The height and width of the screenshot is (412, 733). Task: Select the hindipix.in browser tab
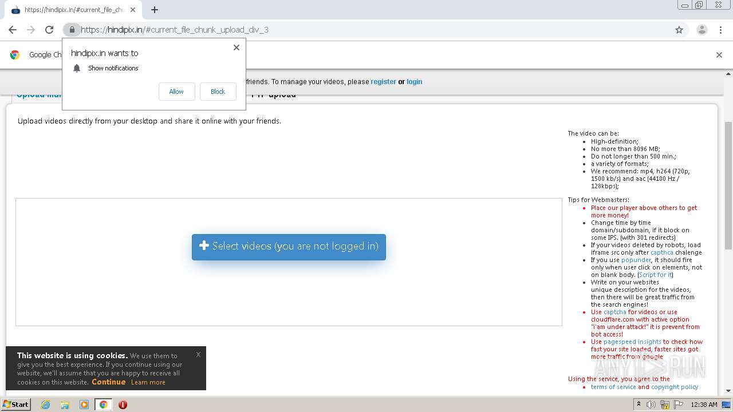[x=72, y=10]
